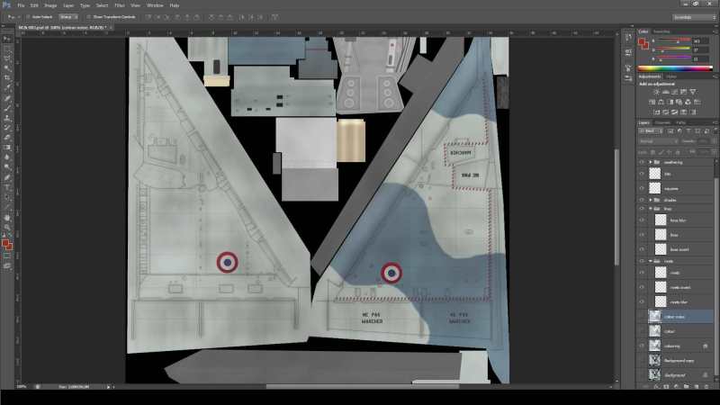The height and width of the screenshot is (405, 720).
Task: Expand the shades layer group
Action: [650, 200]
